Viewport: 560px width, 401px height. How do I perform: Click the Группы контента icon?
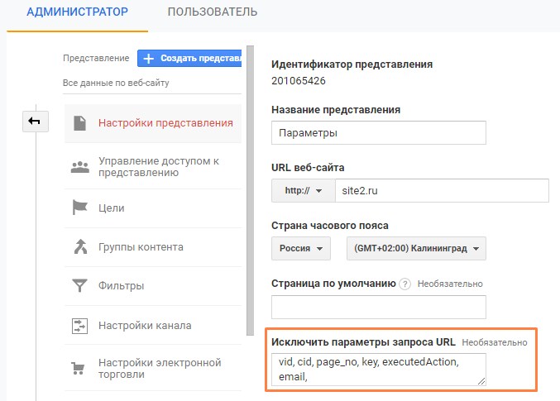[80, 246]
